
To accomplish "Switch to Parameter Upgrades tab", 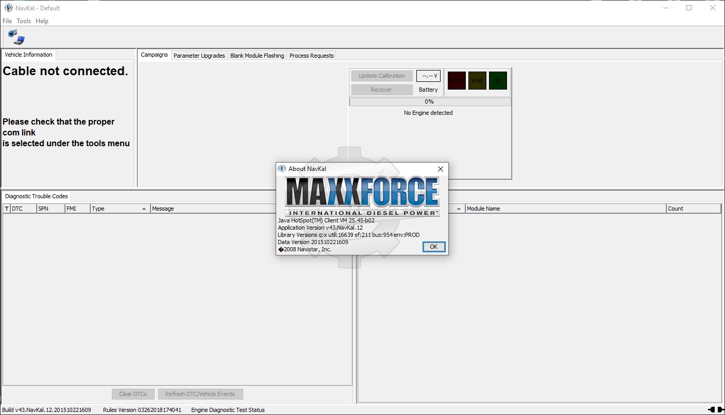I will (199, 56).
